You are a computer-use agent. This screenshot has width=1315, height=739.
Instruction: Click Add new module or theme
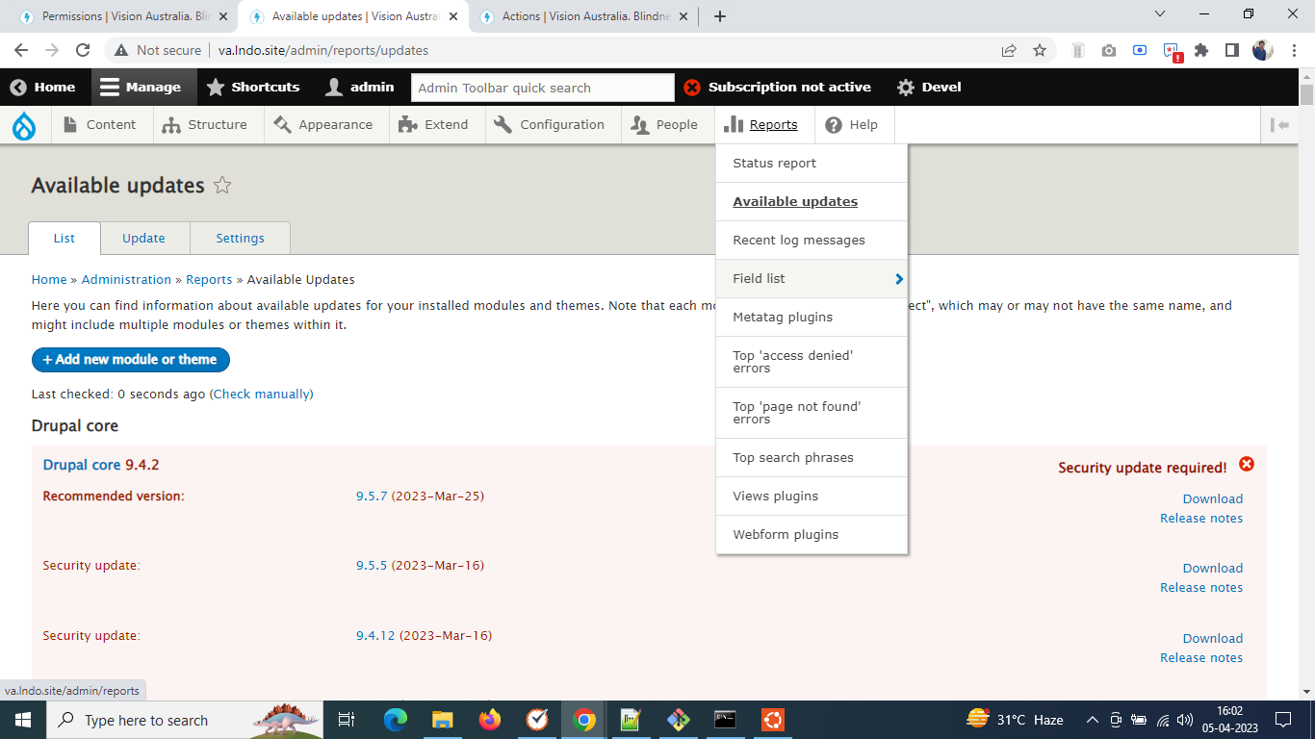coord(130,360)
